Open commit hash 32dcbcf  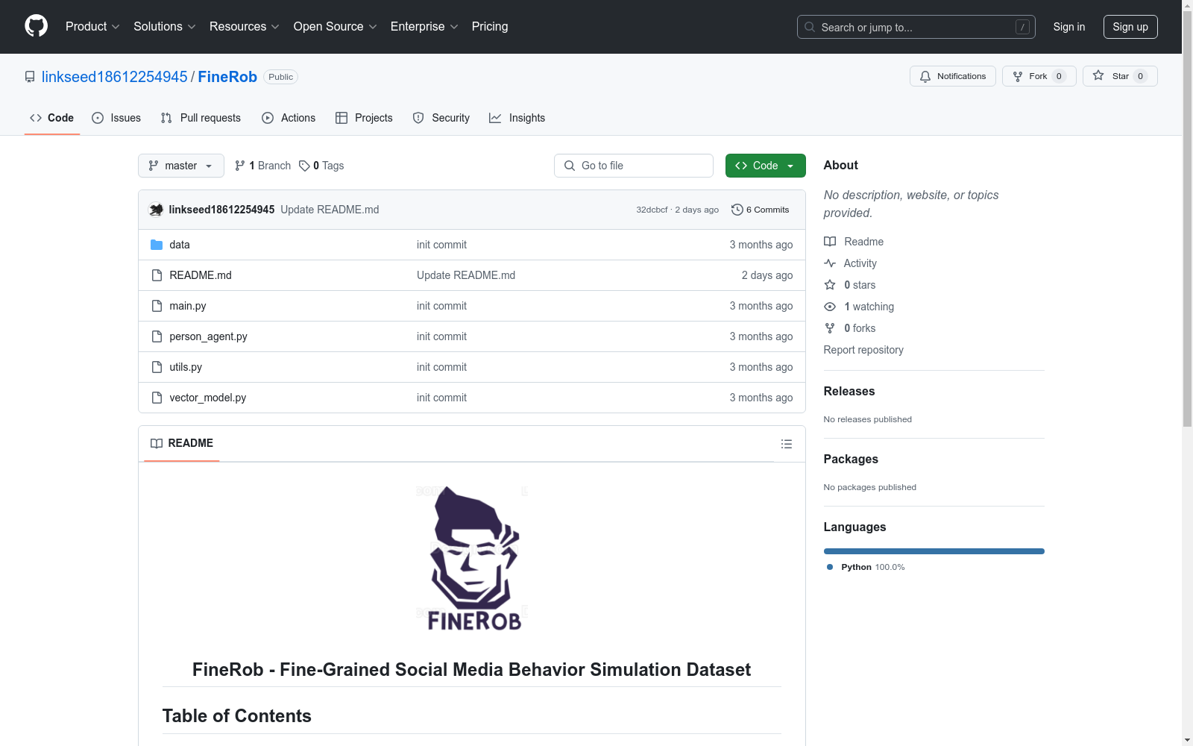click(x=652, y=210)
